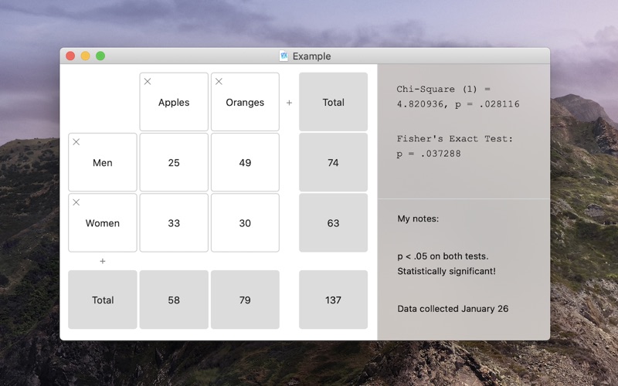This screenshot has height=386, width=618.
Task: Add a new column with the plus
Action: point(289,103)
